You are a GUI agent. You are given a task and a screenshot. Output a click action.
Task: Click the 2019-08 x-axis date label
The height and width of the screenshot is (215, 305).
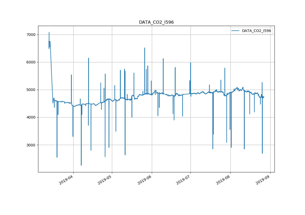pyautogui.click(x=224, y=179)
